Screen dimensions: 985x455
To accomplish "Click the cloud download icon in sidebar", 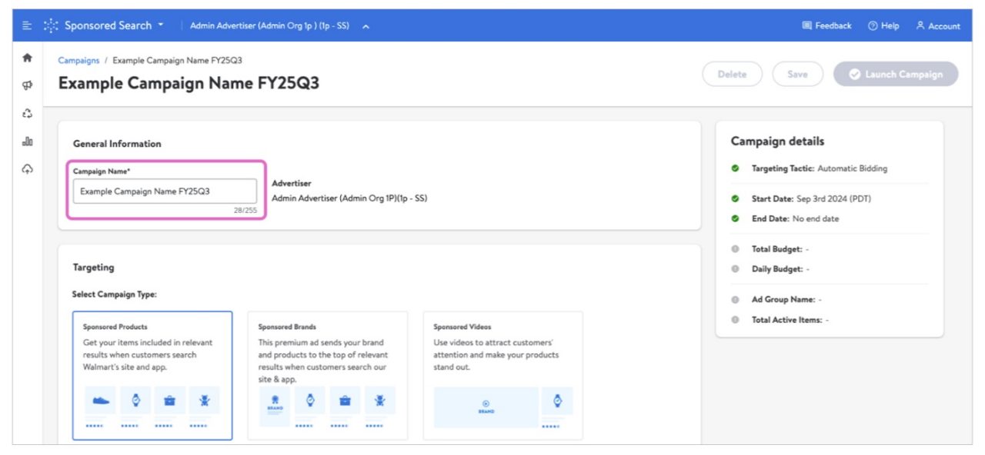I will (28, 169).
